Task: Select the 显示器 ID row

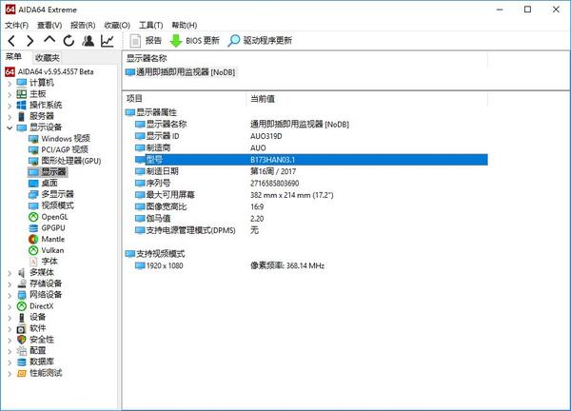Action: point(311,136)
